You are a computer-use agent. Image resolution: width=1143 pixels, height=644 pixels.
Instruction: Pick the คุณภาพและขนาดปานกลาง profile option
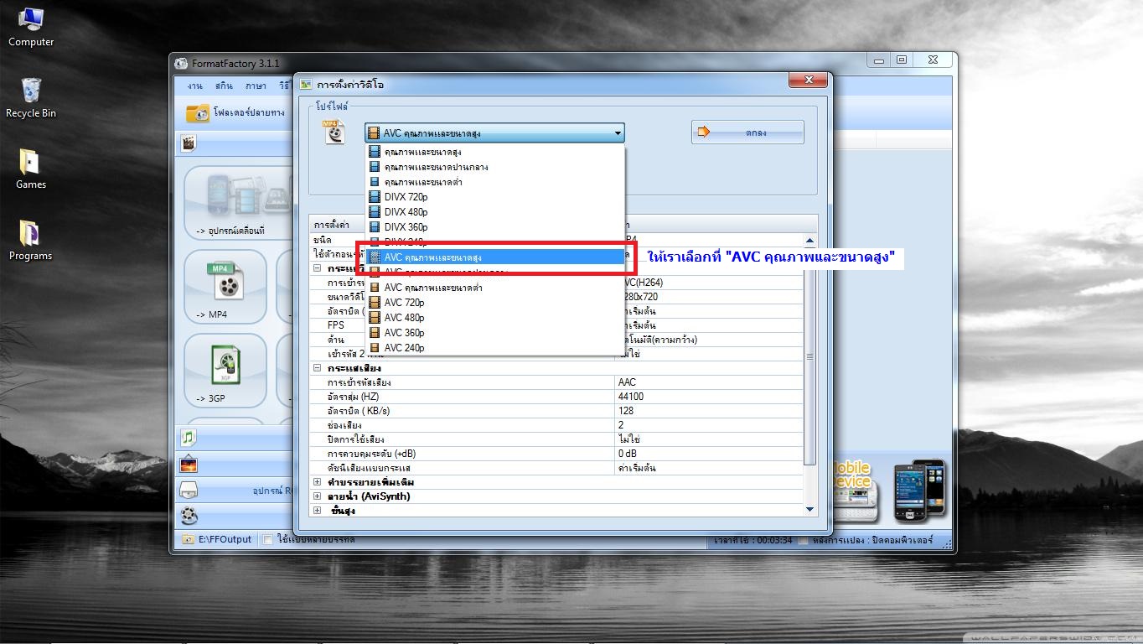click(495, 167)
